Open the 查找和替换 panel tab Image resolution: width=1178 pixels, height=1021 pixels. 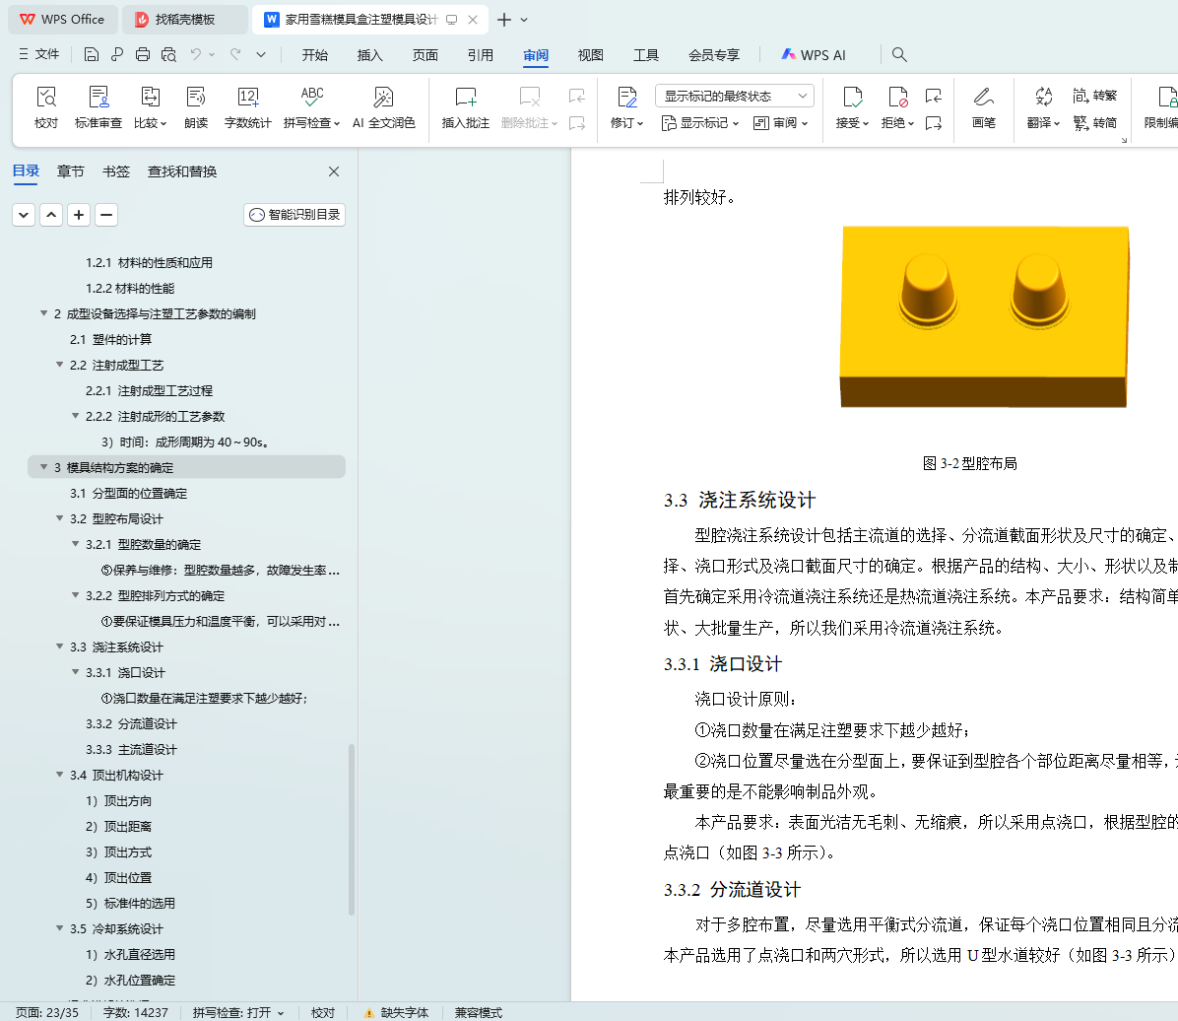(x=182, y=171)
